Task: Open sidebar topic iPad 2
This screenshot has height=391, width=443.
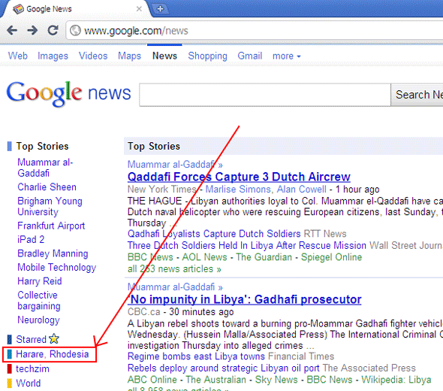Action: tap(31, 239)
